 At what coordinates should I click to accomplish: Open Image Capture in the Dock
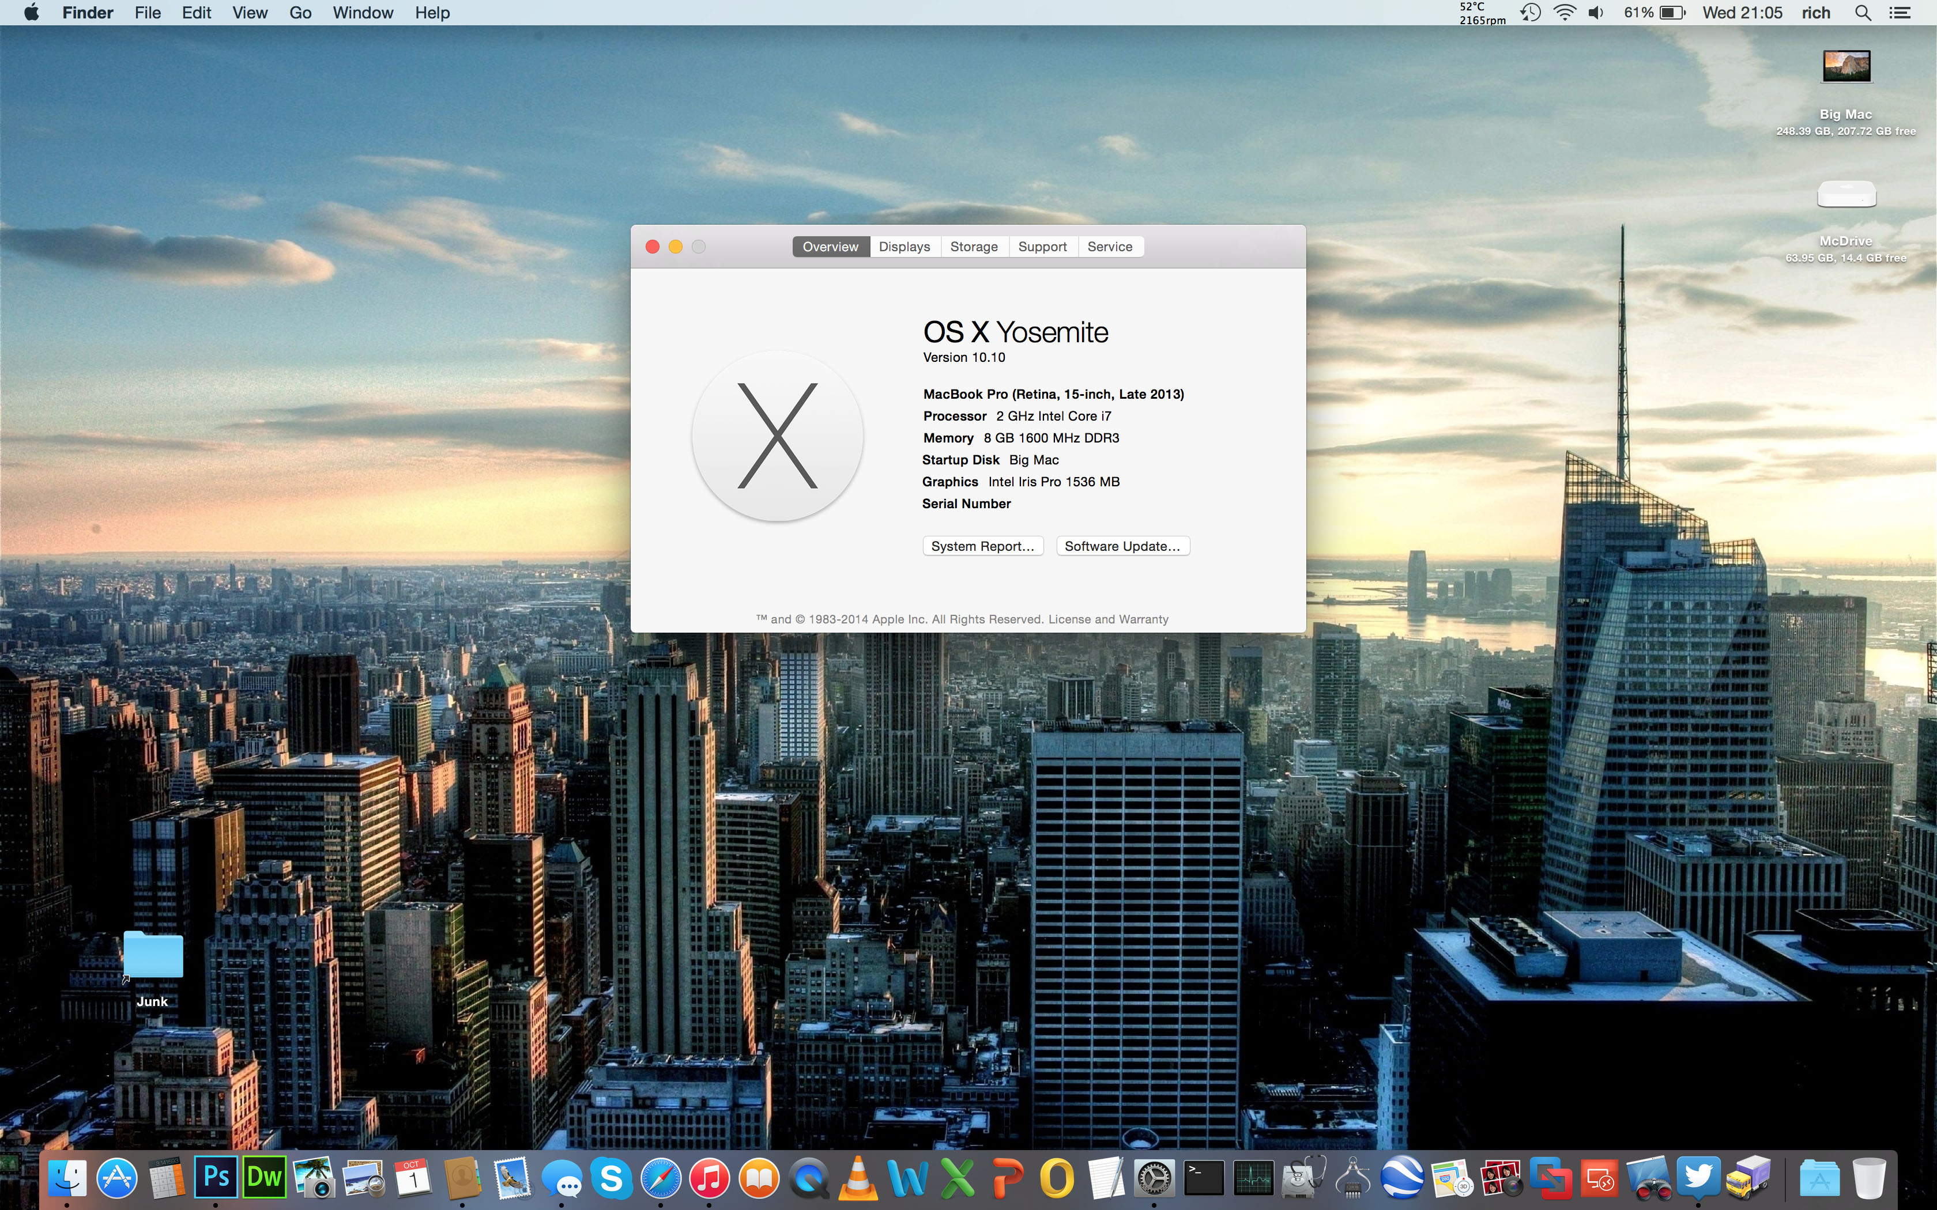pos(315,1178)
